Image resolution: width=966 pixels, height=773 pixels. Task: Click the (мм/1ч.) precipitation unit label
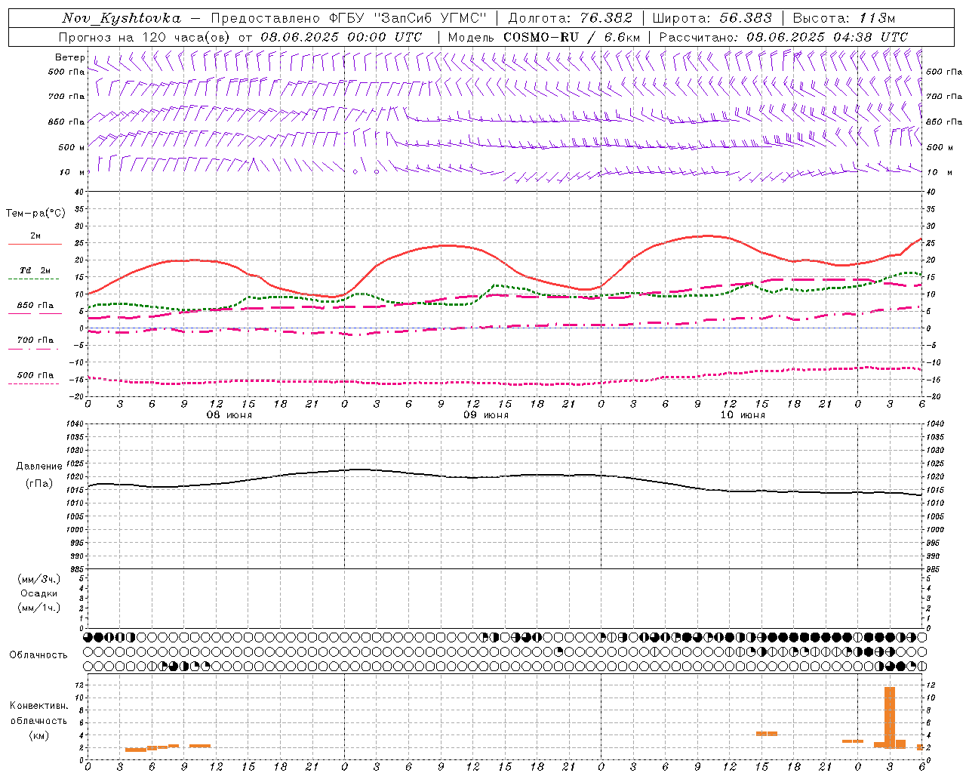(39, 608)
